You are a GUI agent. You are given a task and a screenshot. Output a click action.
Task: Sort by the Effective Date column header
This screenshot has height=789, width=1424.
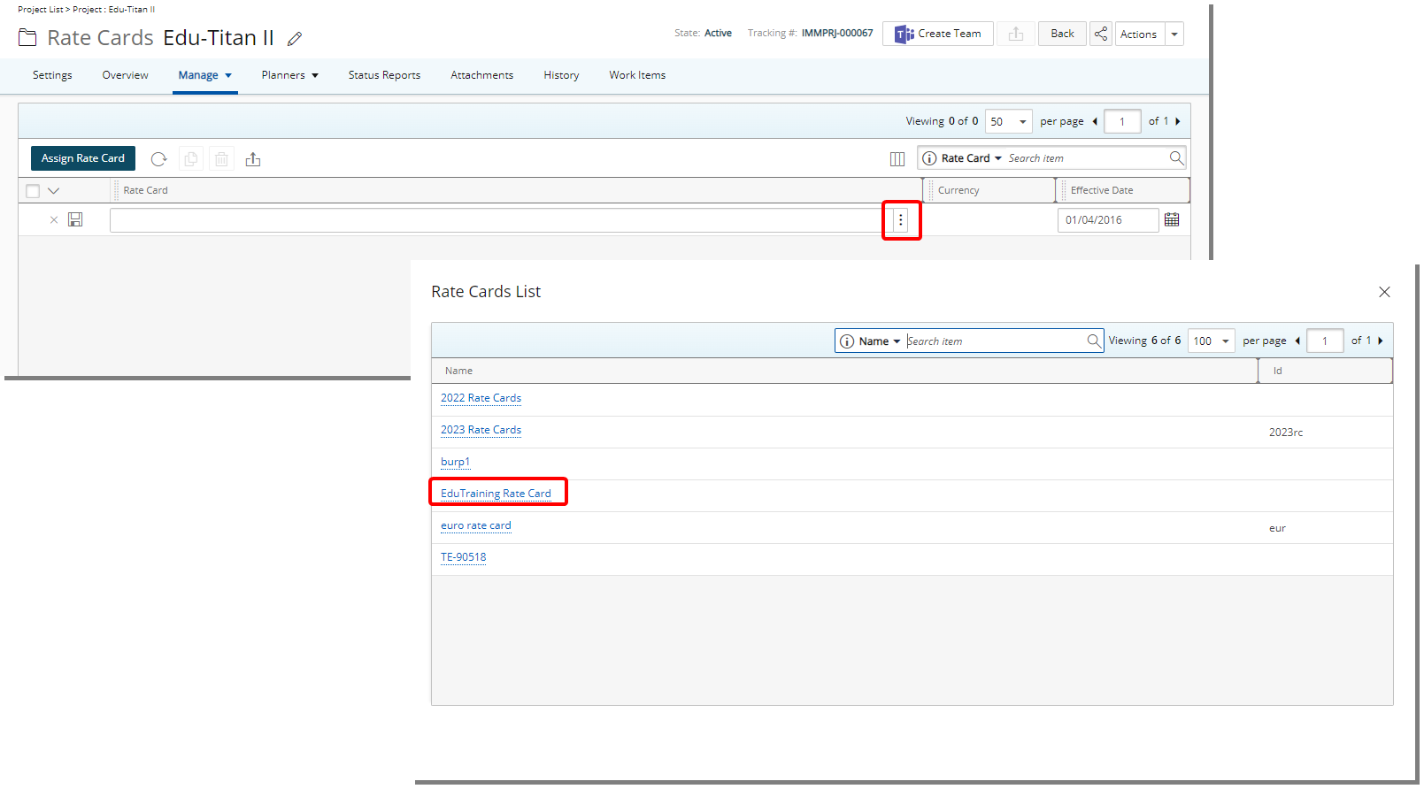pos(1102,191)
